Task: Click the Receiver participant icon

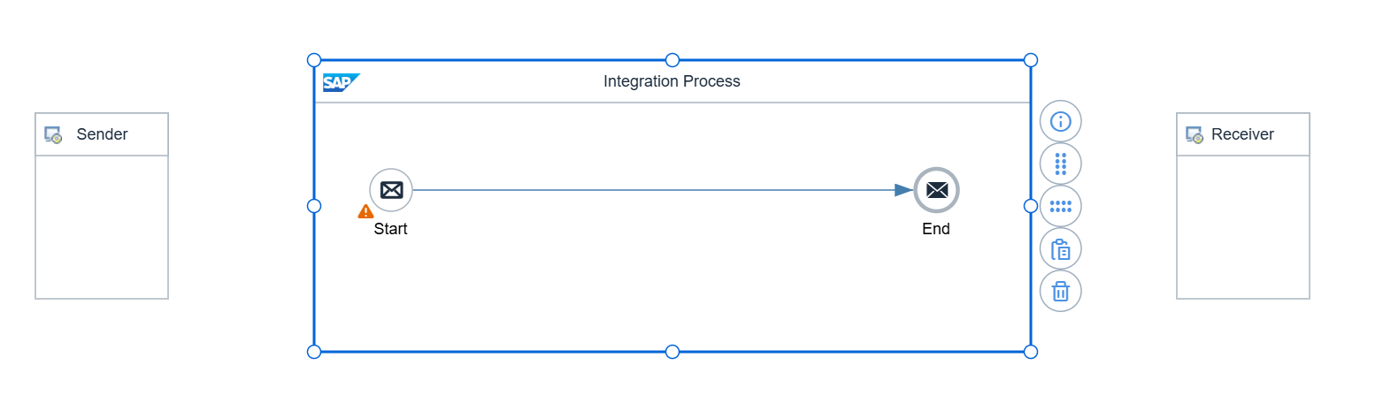Action: (x=1195, y=134)
